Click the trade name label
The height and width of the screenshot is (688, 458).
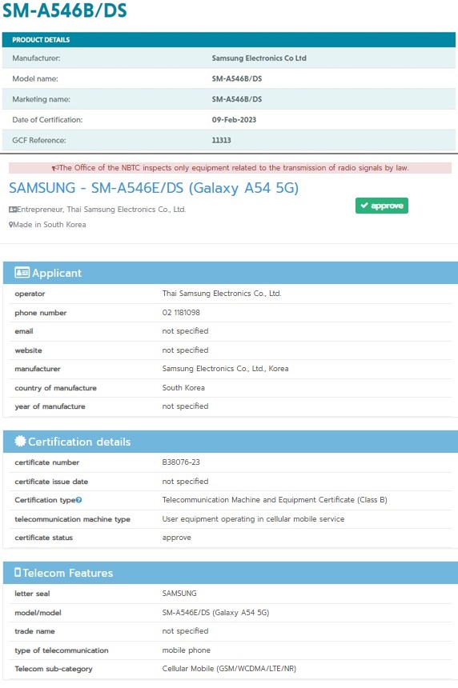(x=34, y=631)
